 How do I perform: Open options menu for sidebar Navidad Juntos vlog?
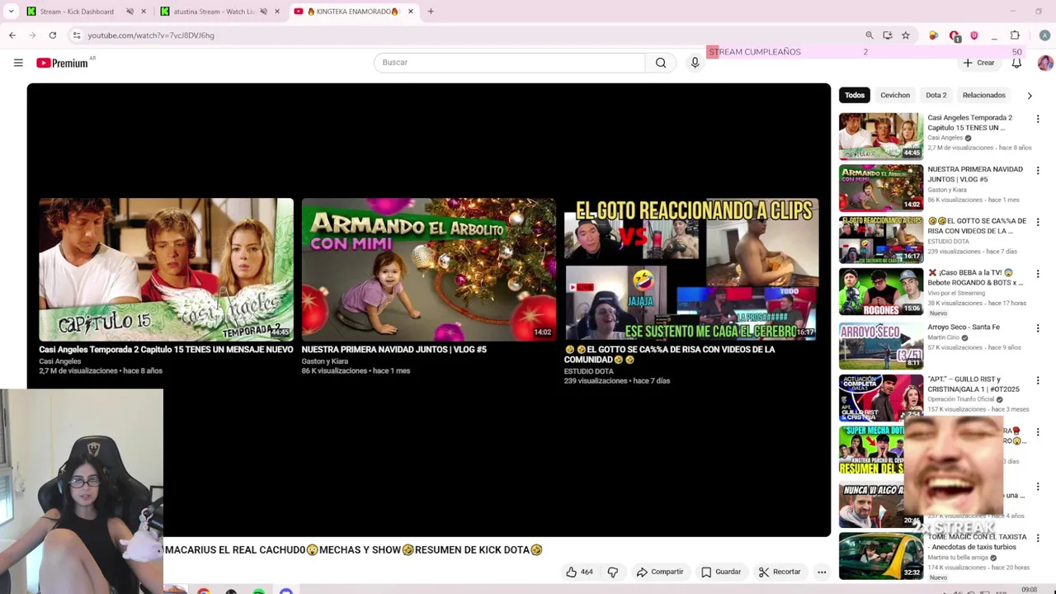1038,171
